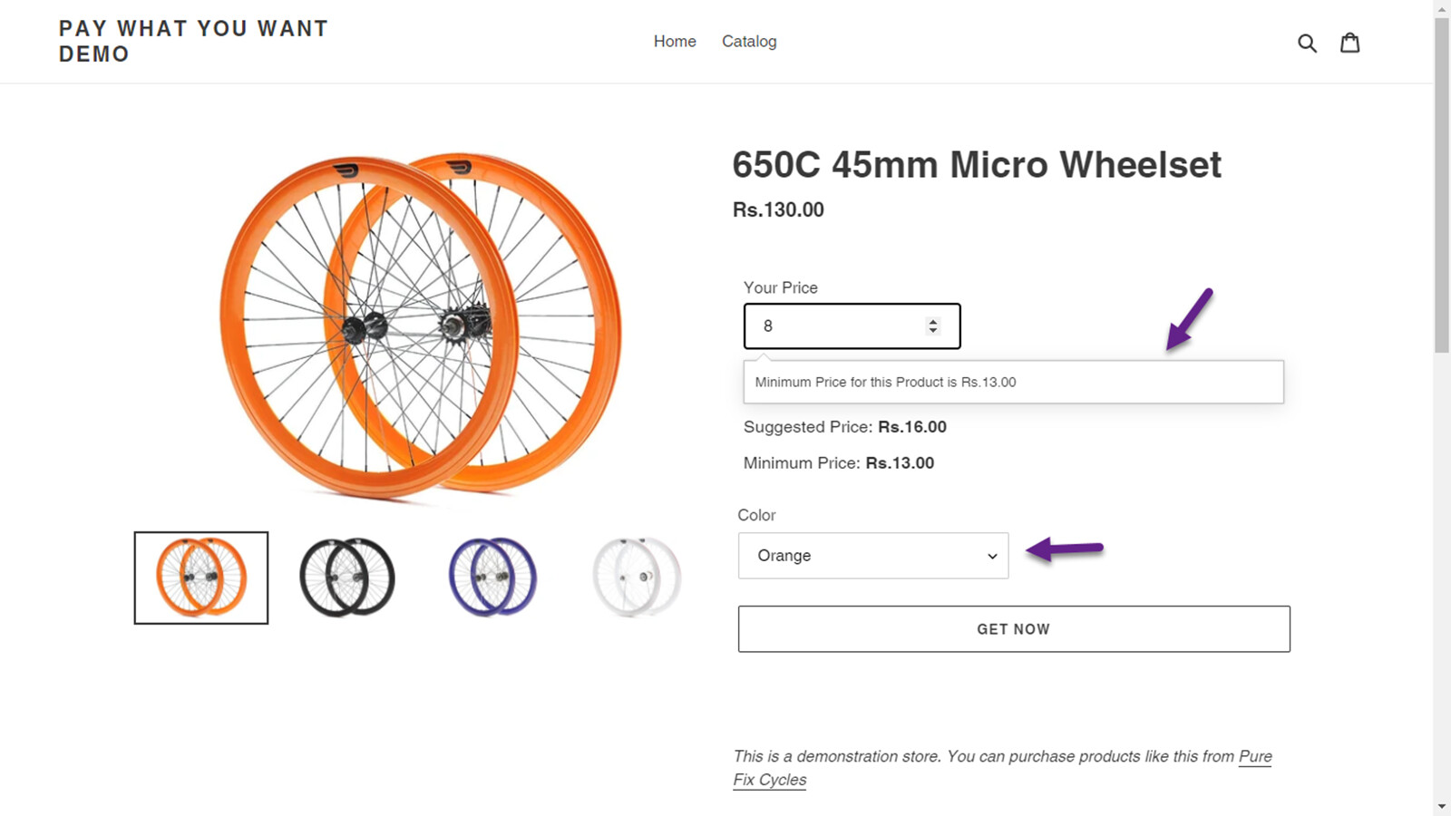Click the page vertical scrollbar thumb

pos(1442,181)
